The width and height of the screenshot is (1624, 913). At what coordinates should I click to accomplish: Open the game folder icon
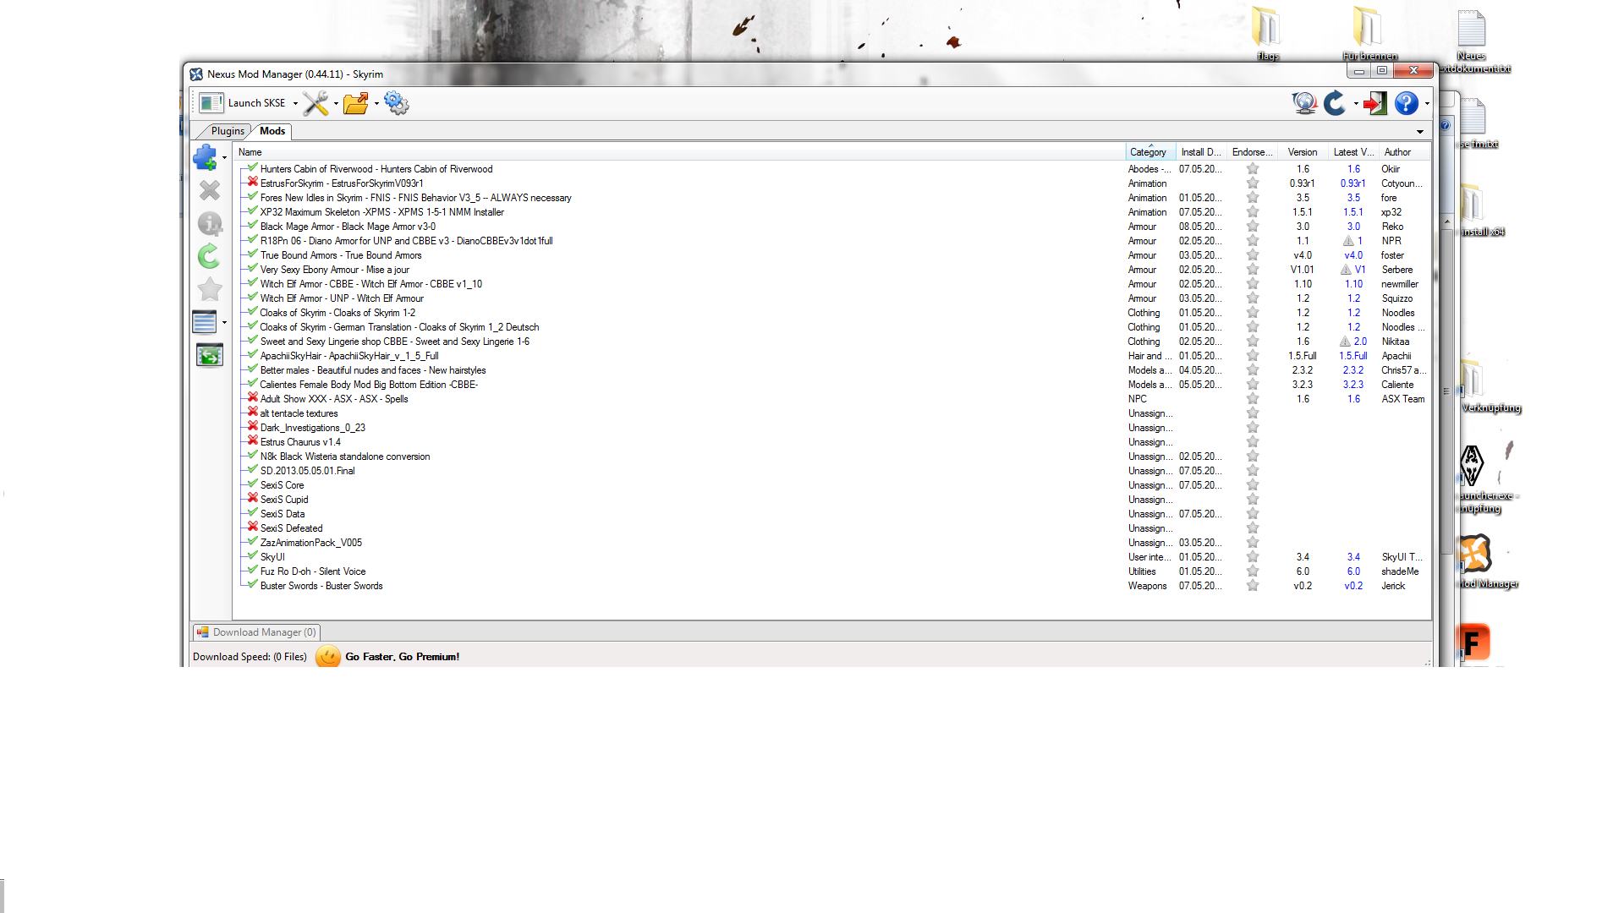[356, 103]
